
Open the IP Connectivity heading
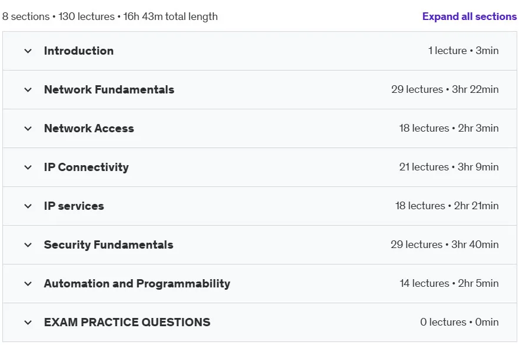tap(86, 168)
